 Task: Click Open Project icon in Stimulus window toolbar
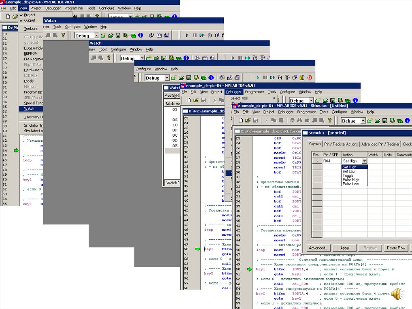tap(377, 120)
